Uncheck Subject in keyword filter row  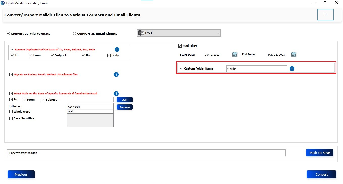click(43, 100)
